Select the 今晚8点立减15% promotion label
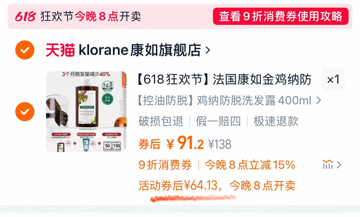Viewport: 360px width, 217px height. (250, 165)
